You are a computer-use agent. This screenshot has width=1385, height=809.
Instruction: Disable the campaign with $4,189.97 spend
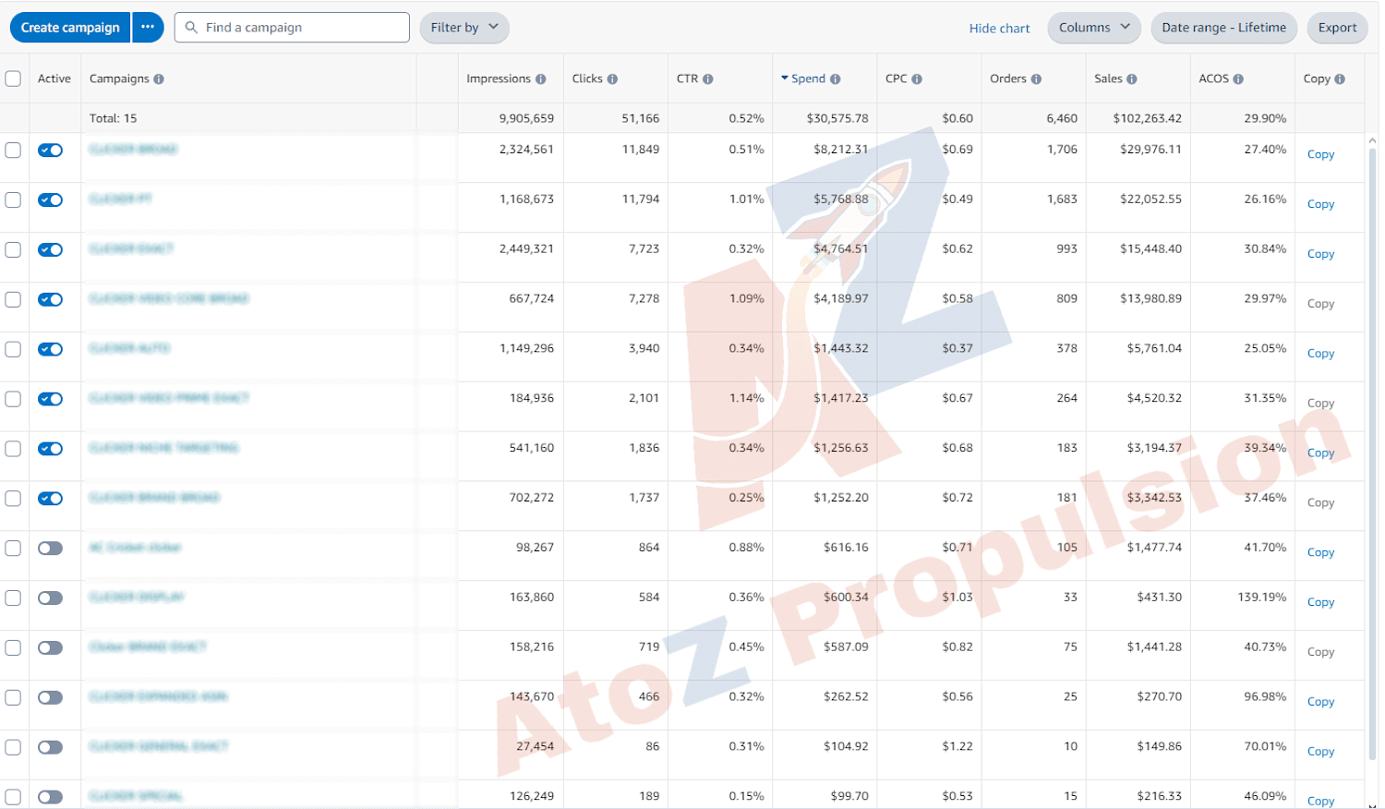click(50, 299)
